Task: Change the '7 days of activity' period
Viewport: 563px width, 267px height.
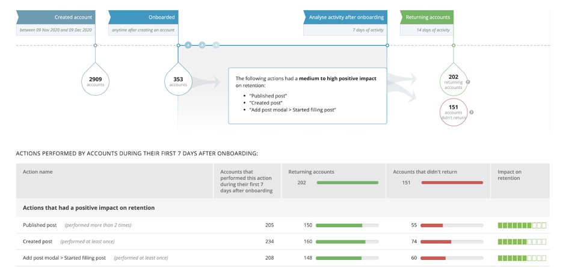Action: (x=345, y=30)
